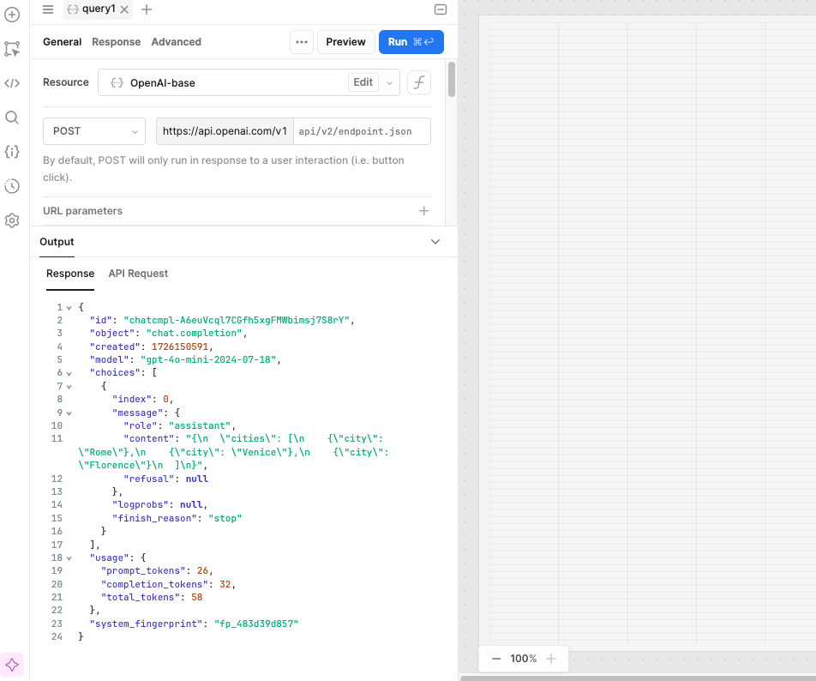Switch to the Advanced tab
The image size is (816, 681).
point(176,42)
